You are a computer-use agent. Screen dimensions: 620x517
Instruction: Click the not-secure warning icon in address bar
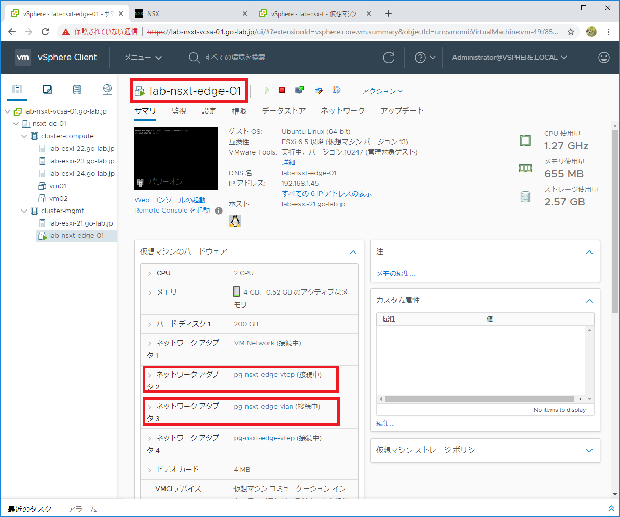click(66, 32)
